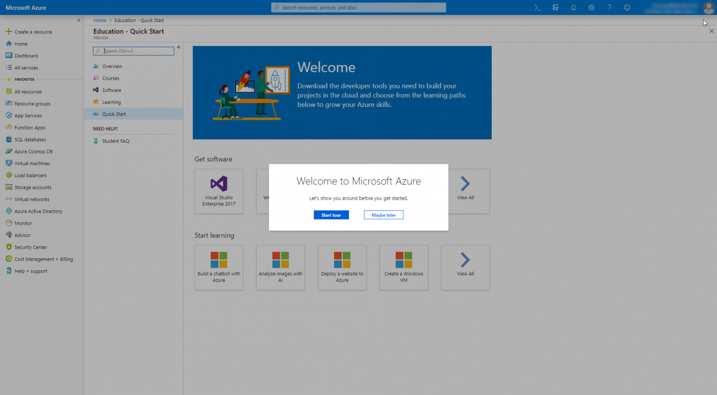Screen dimensions: 717x395
Task: Open Student FAQ under Need Help
Action: 115,141
